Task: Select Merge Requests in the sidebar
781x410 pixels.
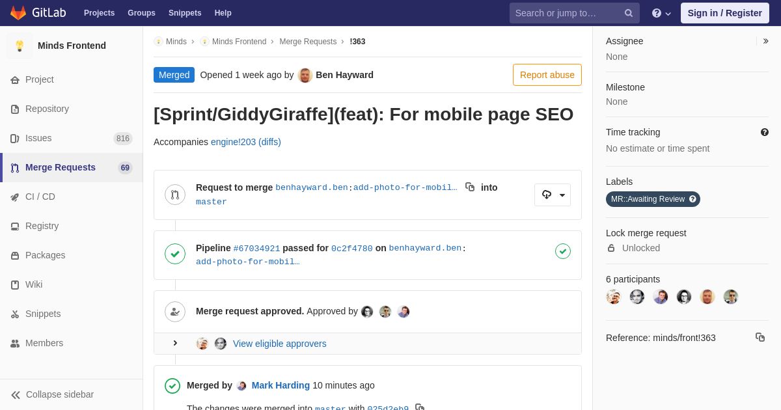Action: (72, 167)
